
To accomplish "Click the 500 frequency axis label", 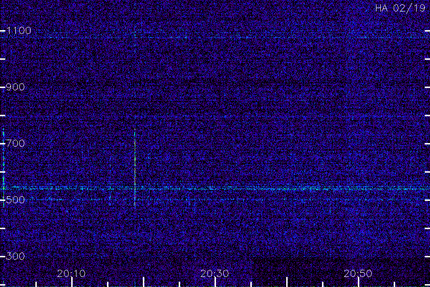I will click(x=15, y=199).
